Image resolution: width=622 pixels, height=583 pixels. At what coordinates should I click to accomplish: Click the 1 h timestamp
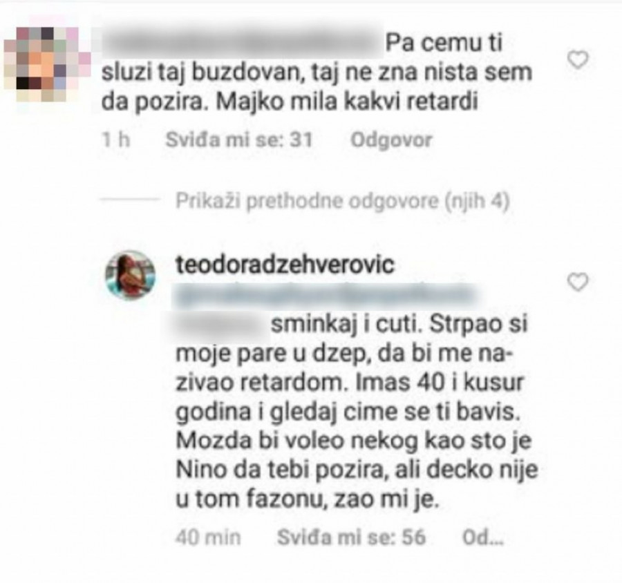click(x=116, y=140)
